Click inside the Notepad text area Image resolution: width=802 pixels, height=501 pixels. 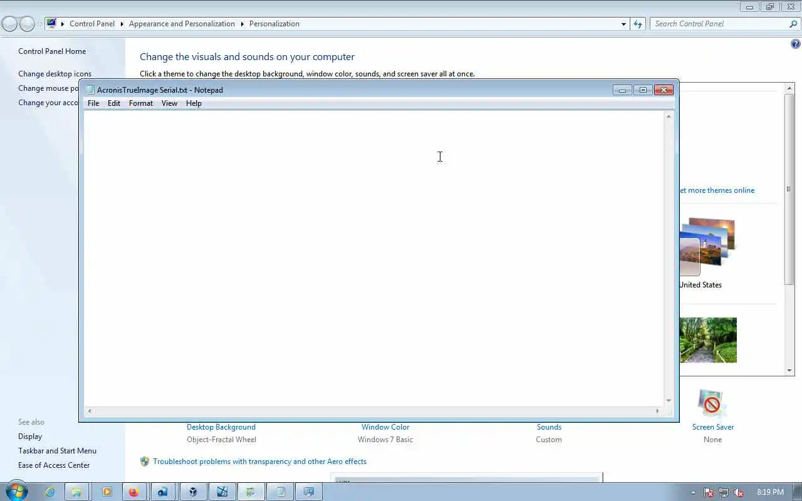pos(373,258)
